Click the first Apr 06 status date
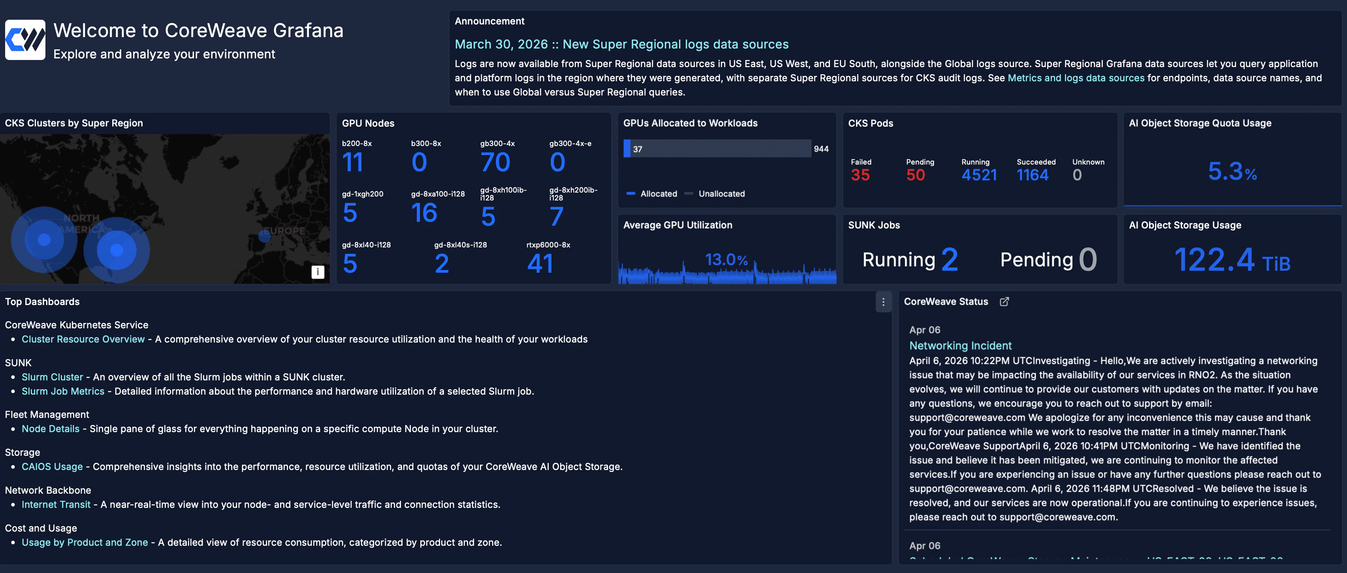The width and height of the screenshot is (1347, 573). point(924,330)
